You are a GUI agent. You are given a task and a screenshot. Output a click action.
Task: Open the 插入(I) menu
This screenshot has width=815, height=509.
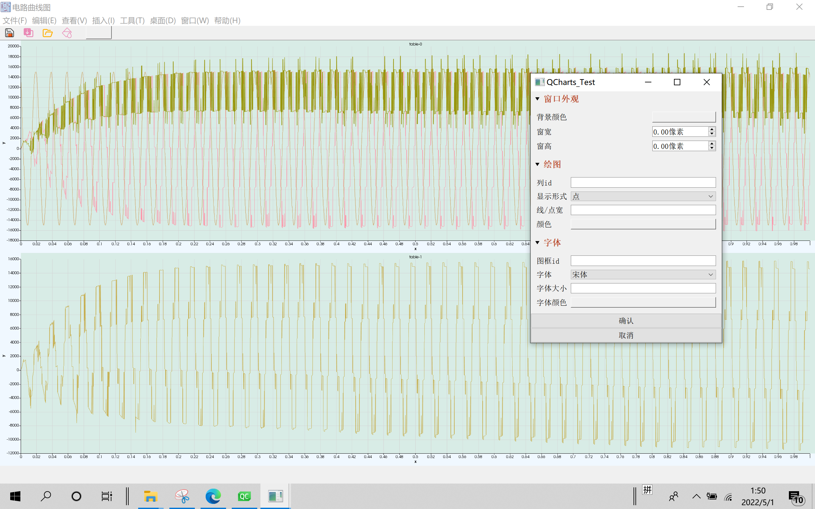point(103,21)
